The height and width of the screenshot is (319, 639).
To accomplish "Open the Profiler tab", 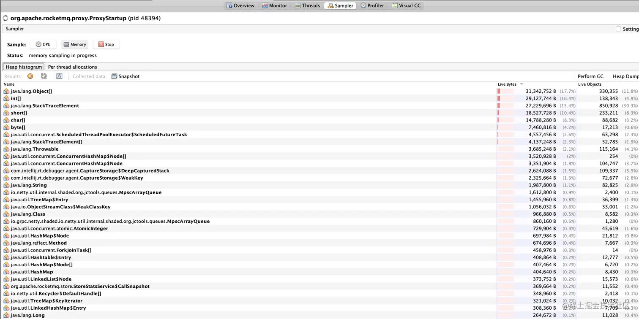I will tap(372, 5).
